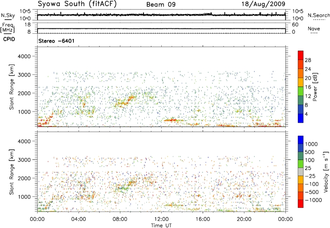This screenshot has width=330, height=228.
Task: Select the "100" Velocity colorbar label
Action: [x=310, y=160]
